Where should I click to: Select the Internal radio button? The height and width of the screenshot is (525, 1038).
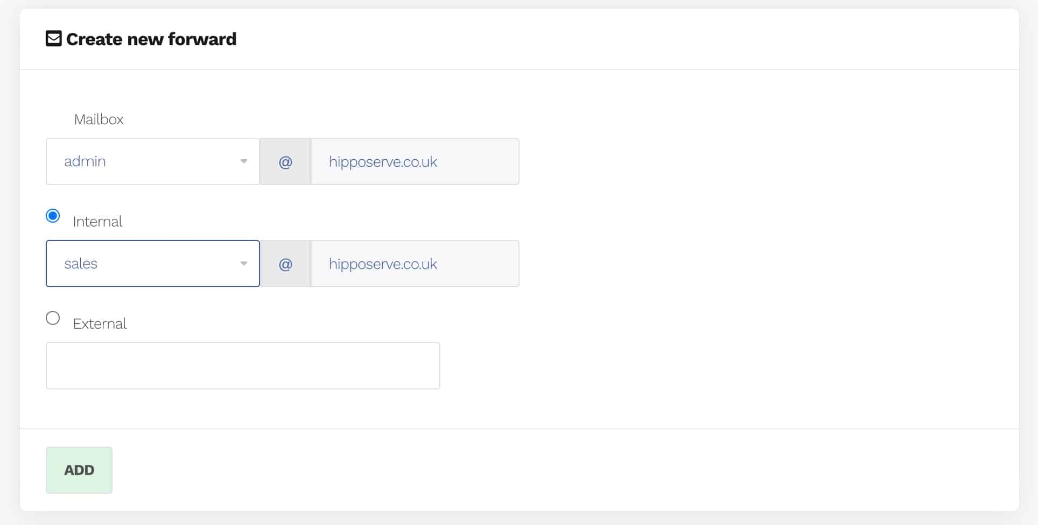[53, 216]
